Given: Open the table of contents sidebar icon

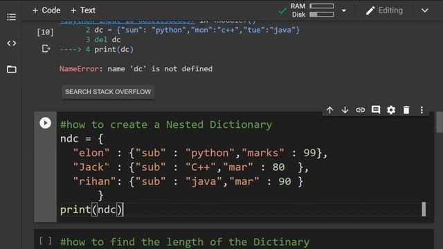Looking at the screenshot, I should [x=11, y=17].
